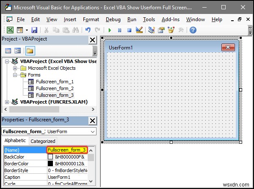
Task: Select Fullscreen_form_2 in the project tree
Action: [55, 88]
